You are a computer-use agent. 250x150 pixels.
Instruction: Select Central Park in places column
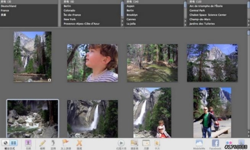pyautogui.click(x=197, y=11)
